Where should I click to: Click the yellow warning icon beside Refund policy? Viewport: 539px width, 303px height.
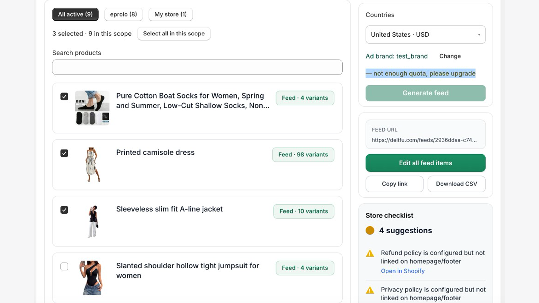click(x=370, y=254)
